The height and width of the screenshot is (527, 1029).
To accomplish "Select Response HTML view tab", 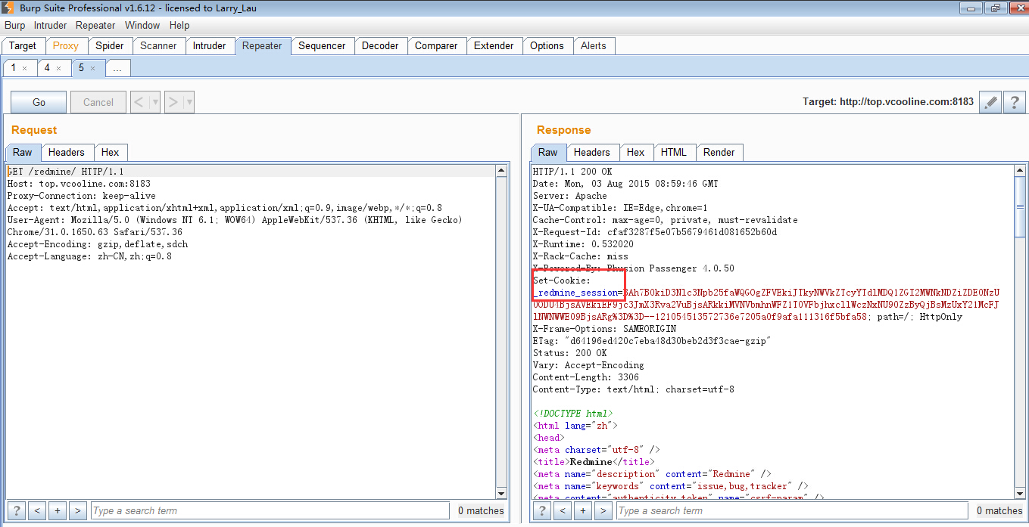I will coord(674,152).
